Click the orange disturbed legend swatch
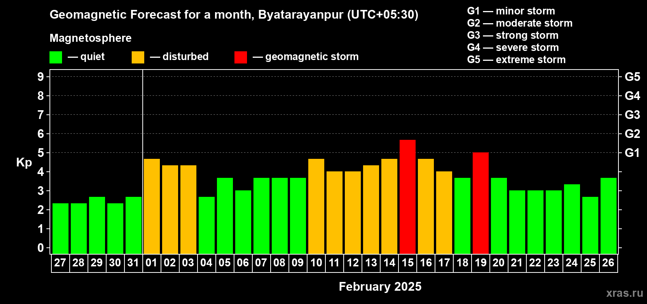The height and width of the screenshot is (304, 647). pyautogui.click(x=138, y=57)
